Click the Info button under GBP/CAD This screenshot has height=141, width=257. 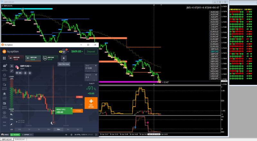[19, 73]
